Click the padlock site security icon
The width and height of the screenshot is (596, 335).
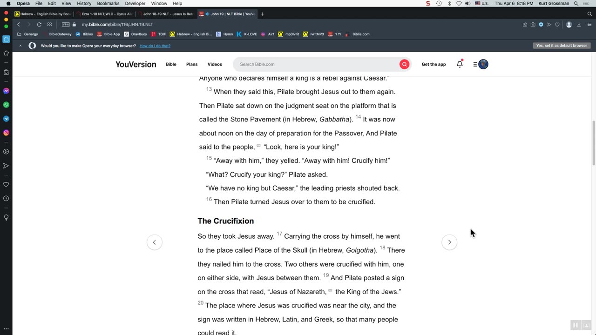74,24
